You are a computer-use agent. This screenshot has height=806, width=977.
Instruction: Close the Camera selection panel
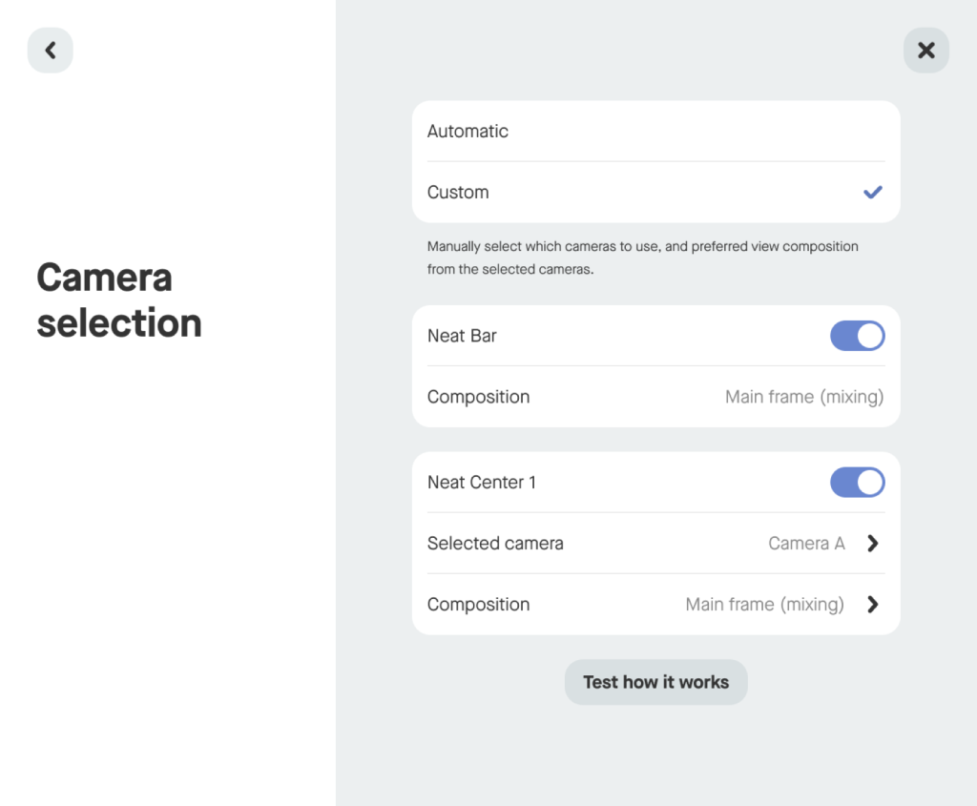point(925,51)
